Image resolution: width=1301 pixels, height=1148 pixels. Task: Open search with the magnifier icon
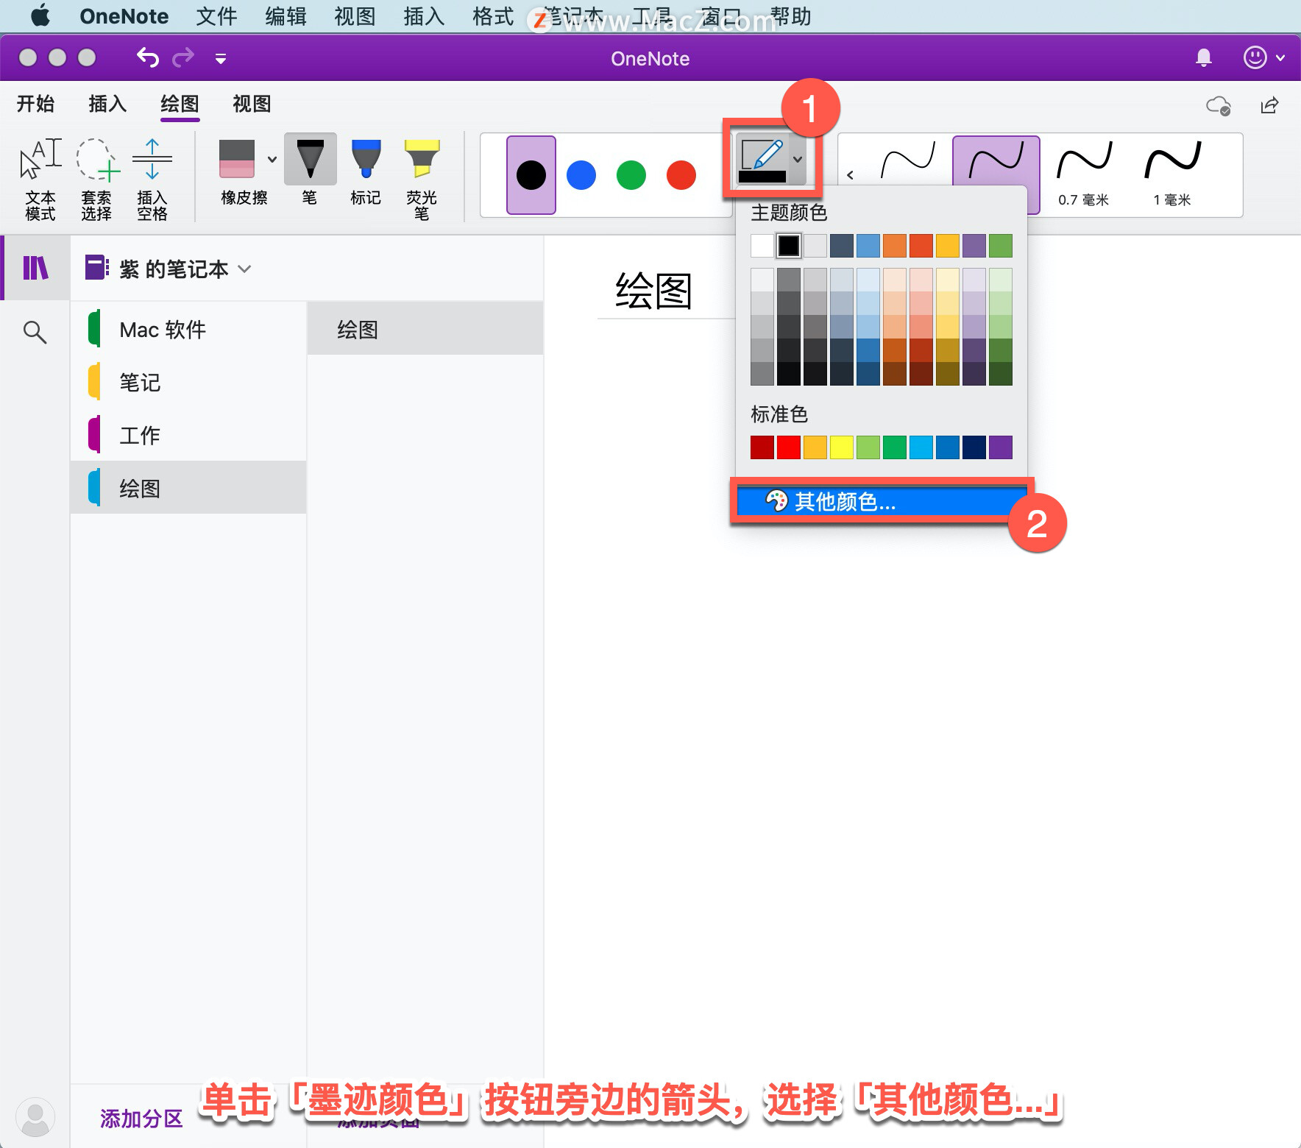[35, 333]
